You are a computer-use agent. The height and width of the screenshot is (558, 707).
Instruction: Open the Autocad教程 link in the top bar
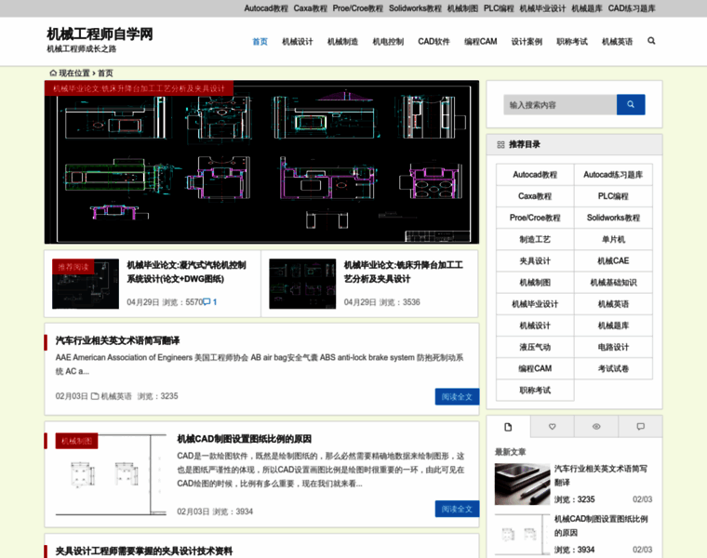pos(266,8)
